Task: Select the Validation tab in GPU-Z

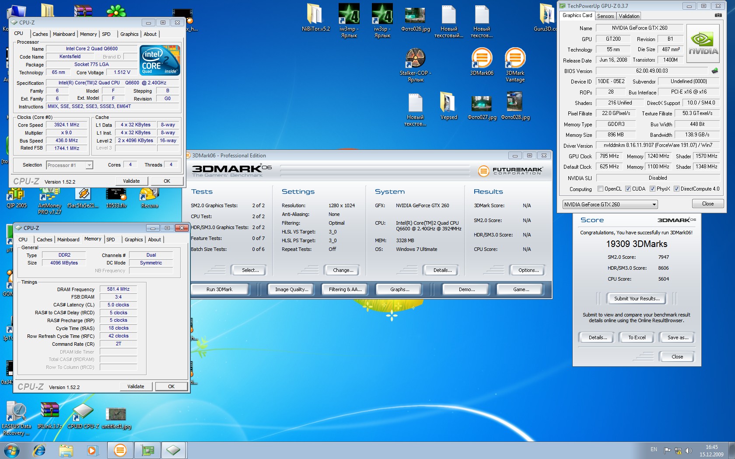Action: tap(629, 16)
